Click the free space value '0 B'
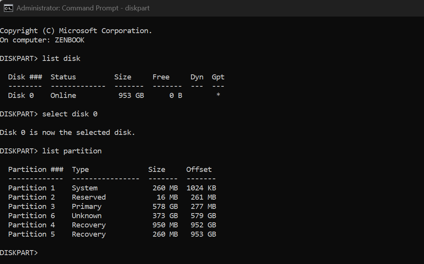Image resolution: width=424 pixels, height=264 pixels. click(x=176, y=95)
